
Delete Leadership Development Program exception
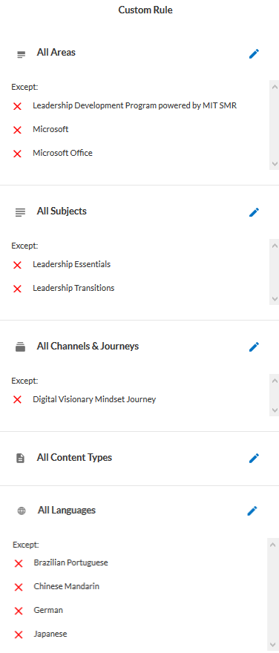point(18,107)
